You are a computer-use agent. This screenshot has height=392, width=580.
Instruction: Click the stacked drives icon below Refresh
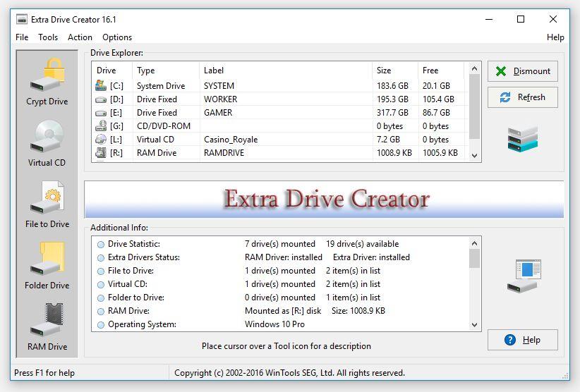[x=522, y=139]
